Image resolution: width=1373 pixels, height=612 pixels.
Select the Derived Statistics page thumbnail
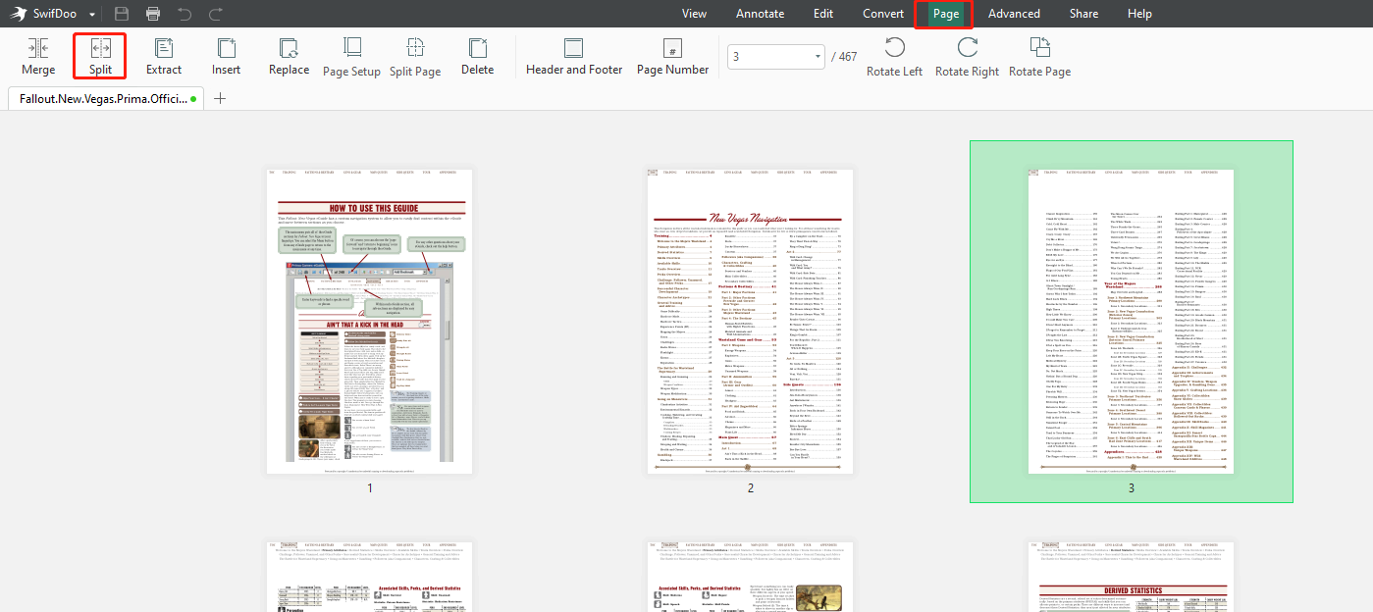tap(1131, 575)
